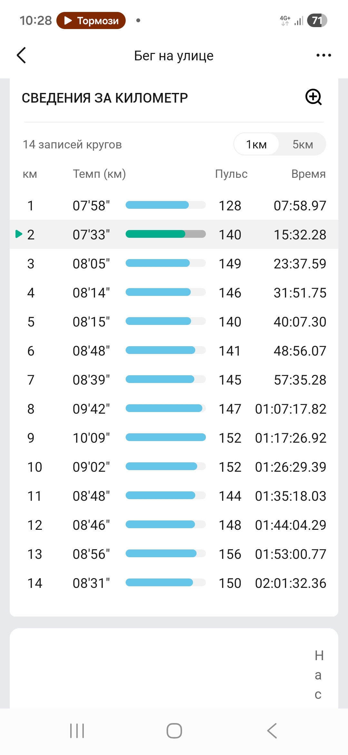Screen dimensions: 348x755
Task: Tap the Темп (км) column header
Action: pyautogui.click(x=99, y=174)
